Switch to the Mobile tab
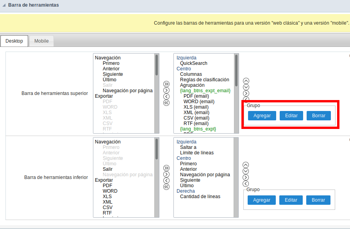Screen dimensions: 350x229 point(41,41)
